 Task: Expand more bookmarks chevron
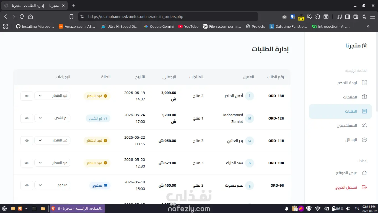click(368, 26)
